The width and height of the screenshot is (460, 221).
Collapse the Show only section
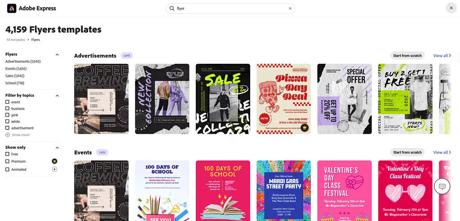pyautogui.click(x=57, y=148)
